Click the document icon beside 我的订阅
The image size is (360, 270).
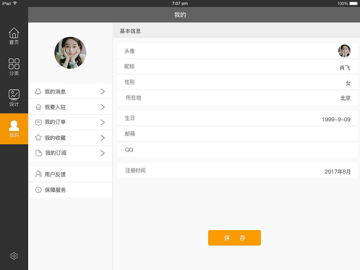39,153
